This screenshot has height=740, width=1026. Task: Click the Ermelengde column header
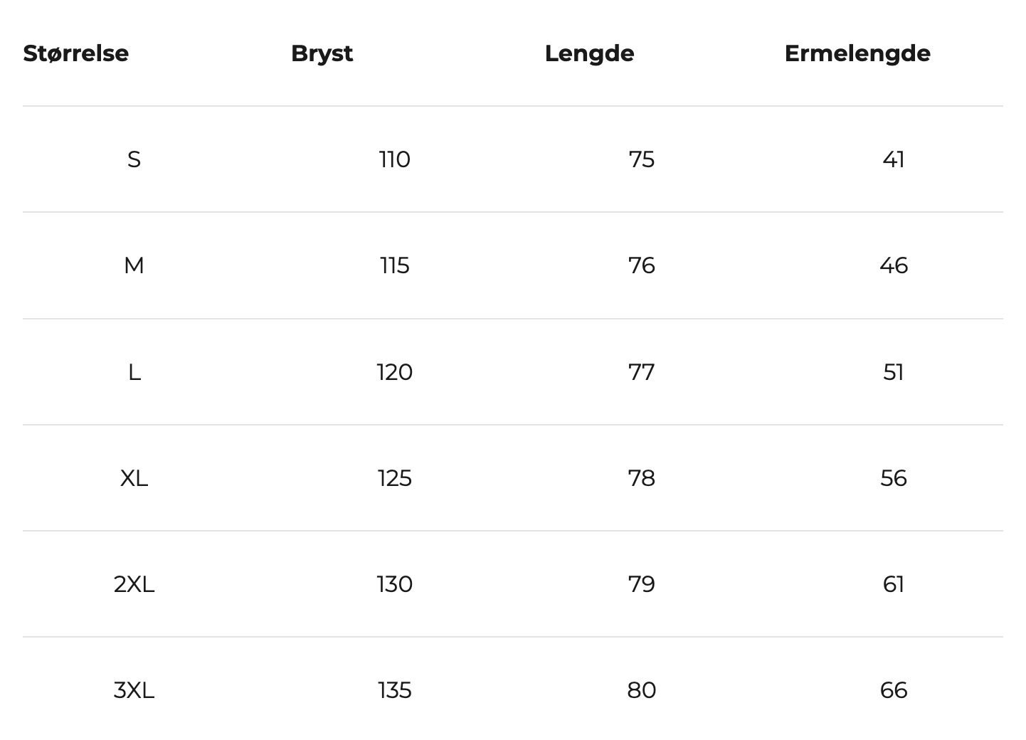coord(857,53)
